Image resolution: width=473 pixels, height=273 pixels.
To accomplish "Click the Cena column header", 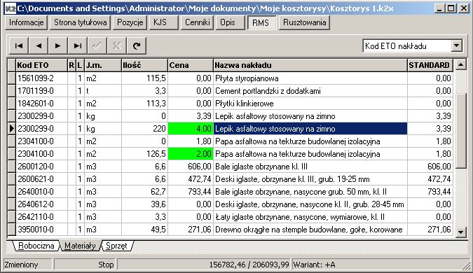I will (191, 65).
